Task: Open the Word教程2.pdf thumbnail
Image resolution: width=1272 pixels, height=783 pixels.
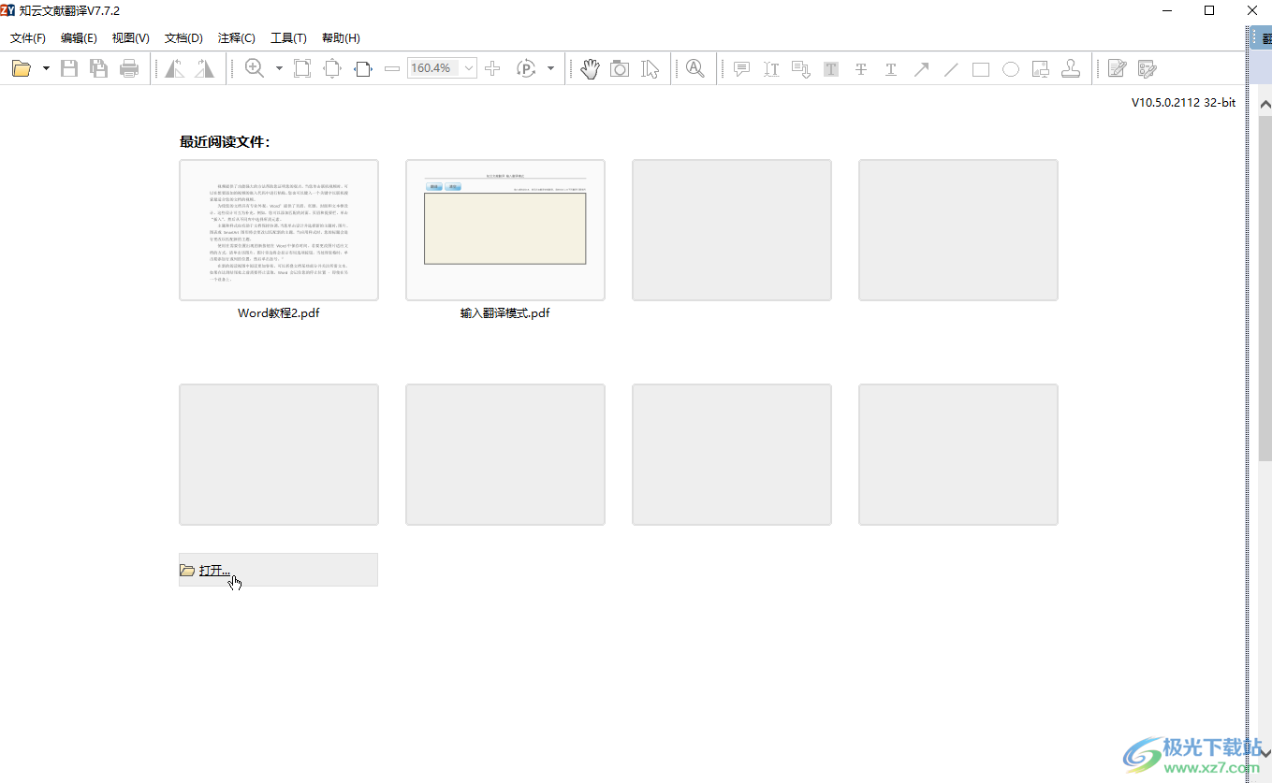Action: [x=279, y=230]
